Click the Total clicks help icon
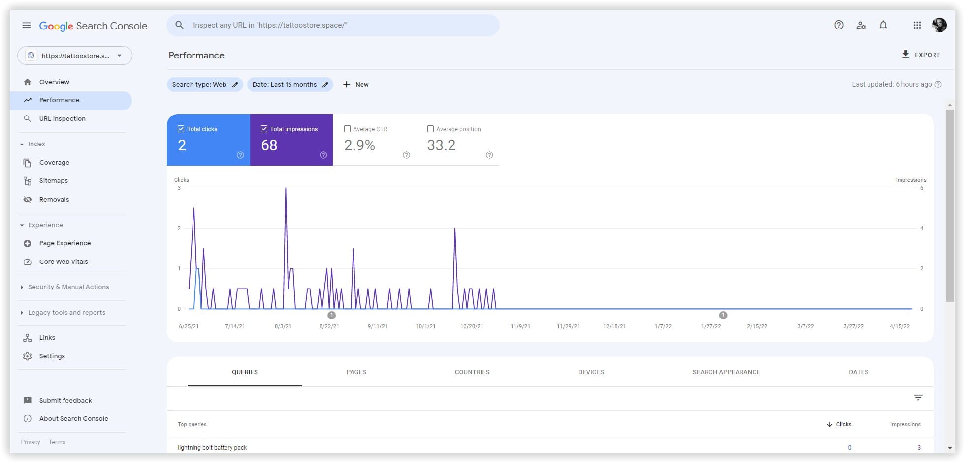 tap(240, 155)
